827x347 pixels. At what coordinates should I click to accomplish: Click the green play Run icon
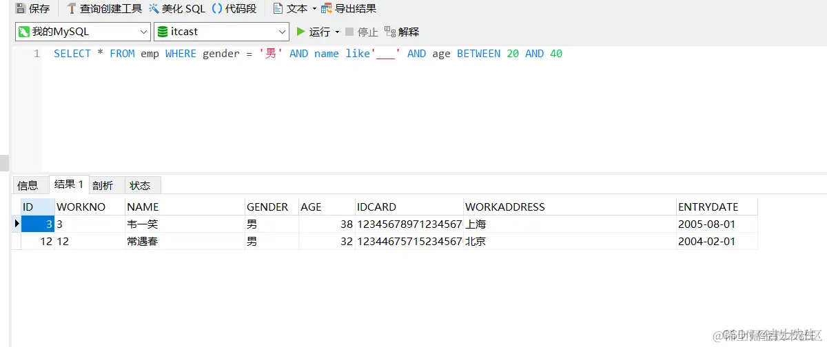(300, 32)
